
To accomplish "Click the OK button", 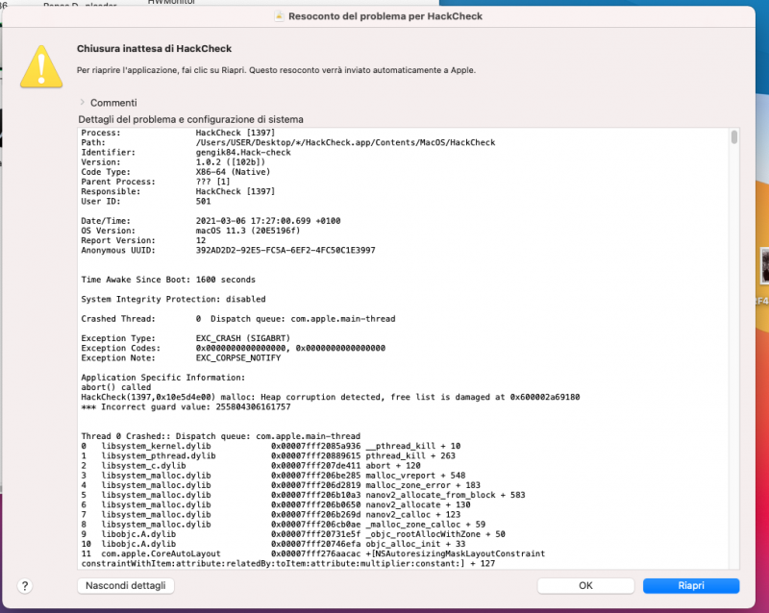I will [585, 585].
